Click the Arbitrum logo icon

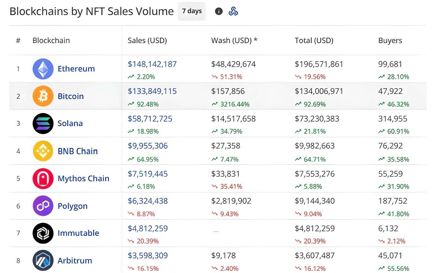coord(43,260)
